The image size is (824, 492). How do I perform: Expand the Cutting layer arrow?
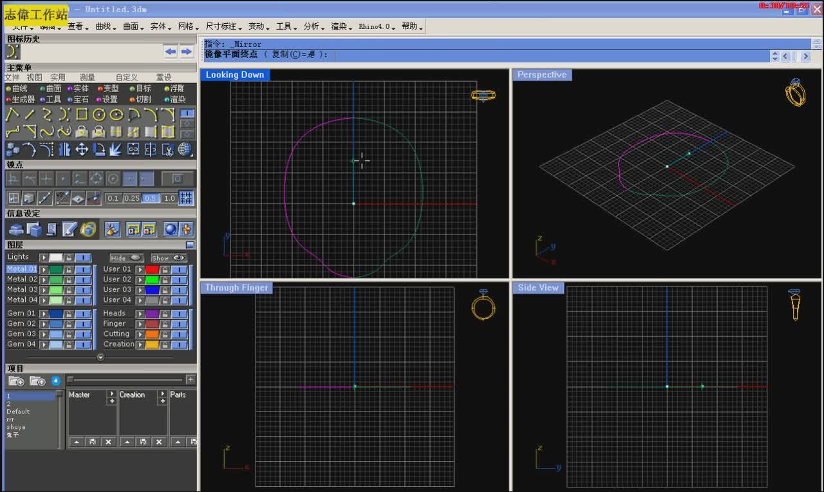140,334
